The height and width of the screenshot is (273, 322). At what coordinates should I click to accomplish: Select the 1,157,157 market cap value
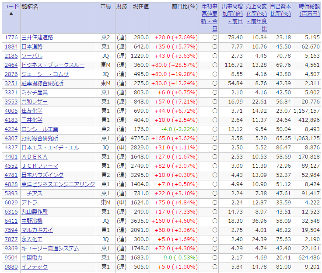click(307, 111)
